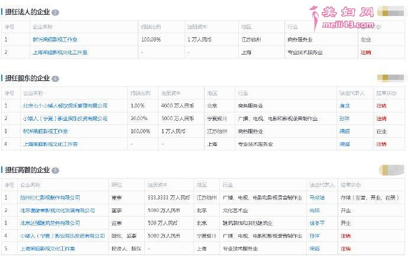Open legal representative 唐龙 link

point(345,106)
